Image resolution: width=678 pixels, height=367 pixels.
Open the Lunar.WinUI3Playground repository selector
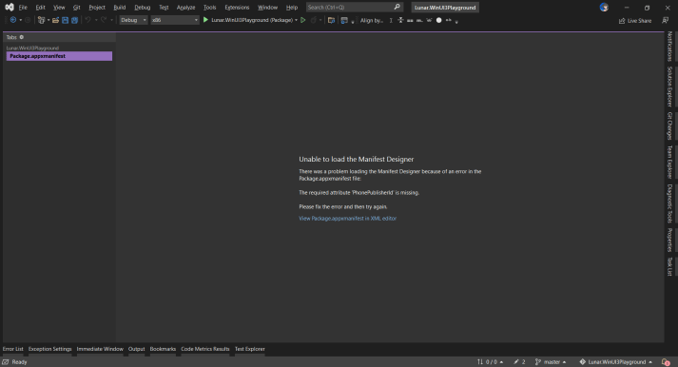pyautogui.click(x=616, y=362)
